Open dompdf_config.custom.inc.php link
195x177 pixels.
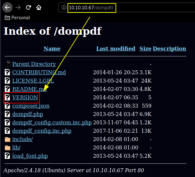52,122
